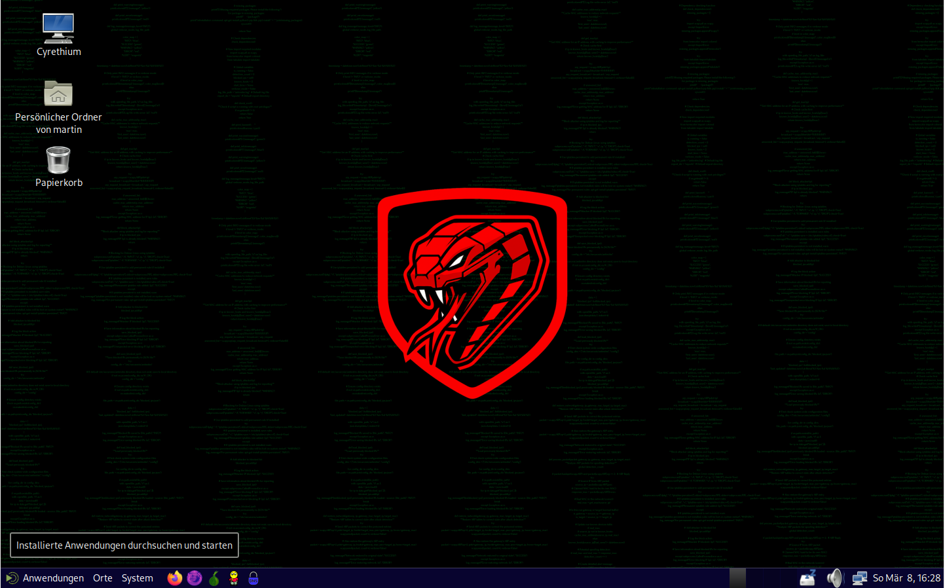945x588 pixels.
Task: Click the green Tor onion launcher
Action: [214, 578]
